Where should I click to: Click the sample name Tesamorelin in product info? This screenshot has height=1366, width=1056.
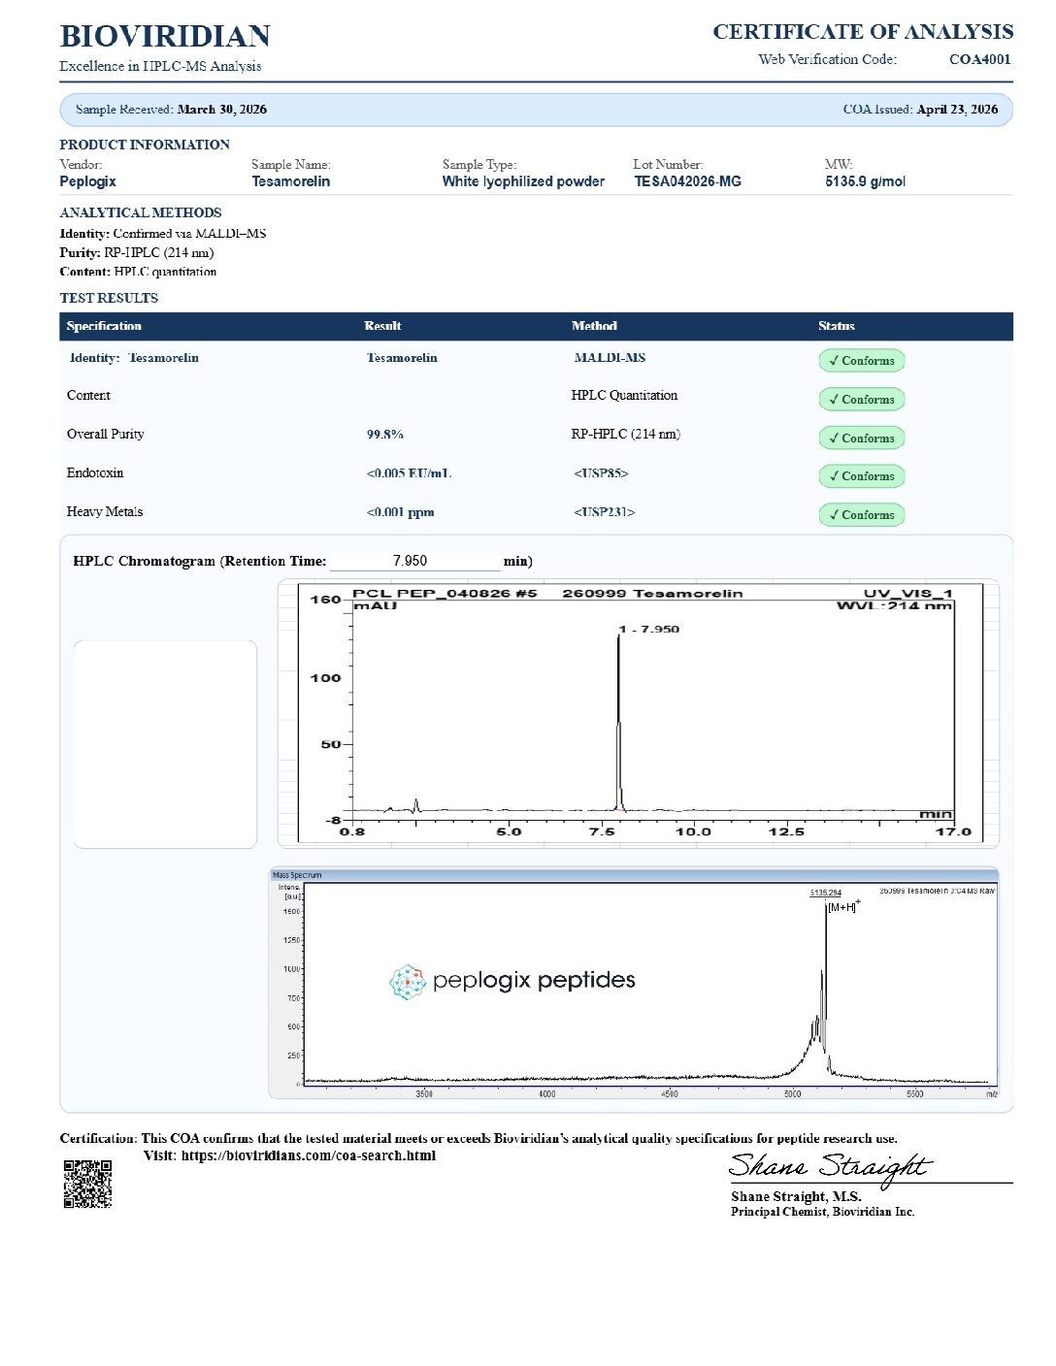coord(291,181)
